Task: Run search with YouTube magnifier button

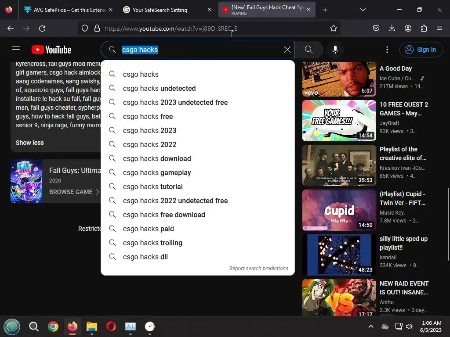Action: [309, 50]
